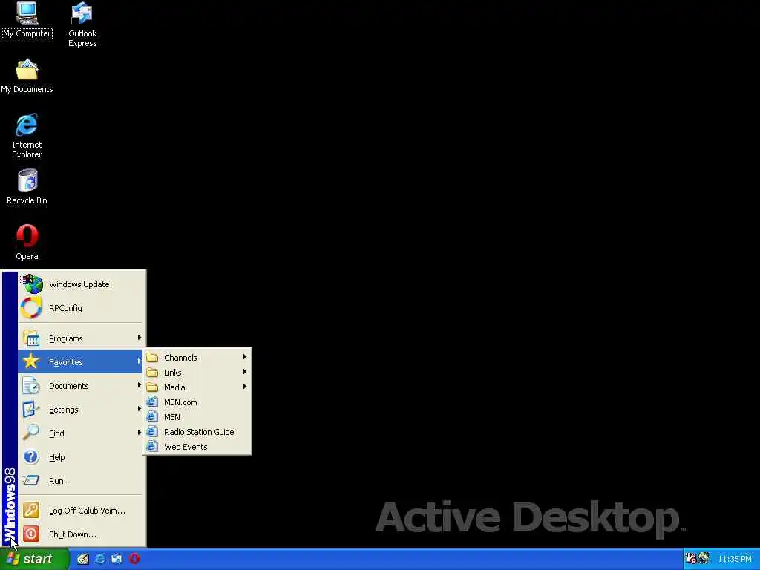Launch Opera from Quick Launch
760x570 pixels.
135,559
